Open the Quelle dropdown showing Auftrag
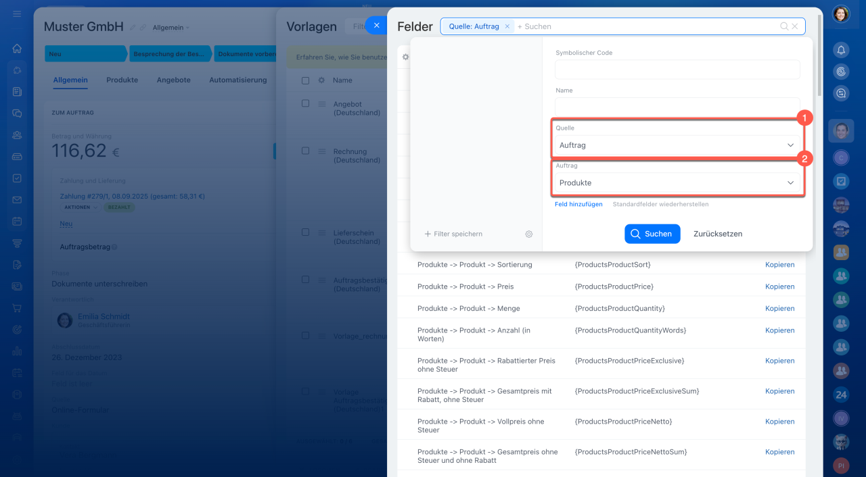866x477 pixels. coord(677,145)
